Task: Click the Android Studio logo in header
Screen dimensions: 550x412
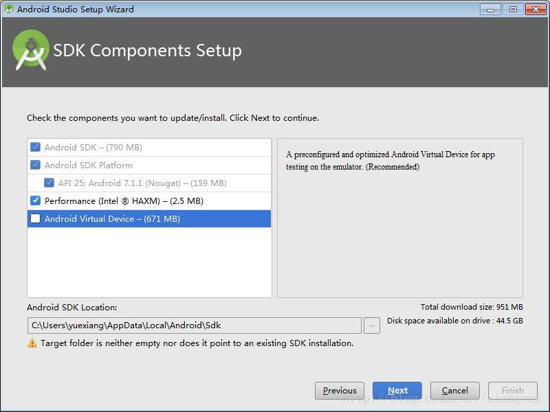Action: pyautogui.click(x=31, y=50)
